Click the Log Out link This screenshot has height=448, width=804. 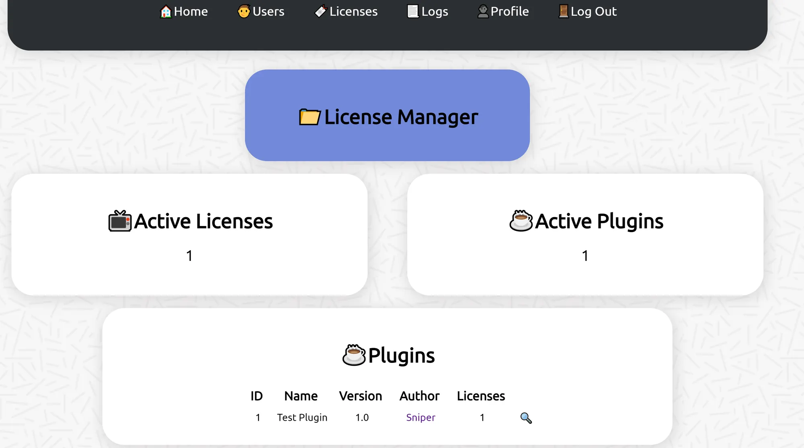pos(593,12)
